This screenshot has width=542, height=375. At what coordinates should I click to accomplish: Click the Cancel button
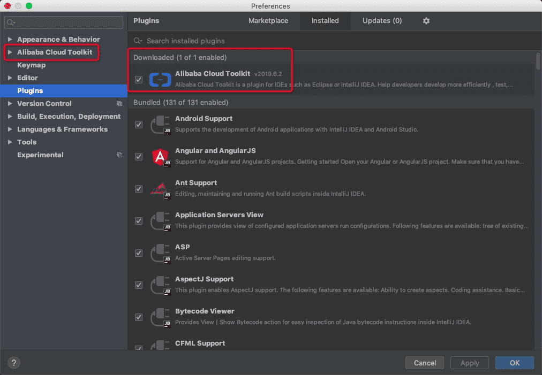(425, 363)
